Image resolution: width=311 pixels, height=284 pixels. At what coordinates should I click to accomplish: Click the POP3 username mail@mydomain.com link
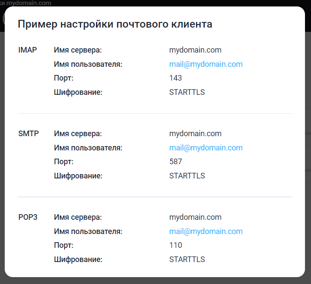206,231
